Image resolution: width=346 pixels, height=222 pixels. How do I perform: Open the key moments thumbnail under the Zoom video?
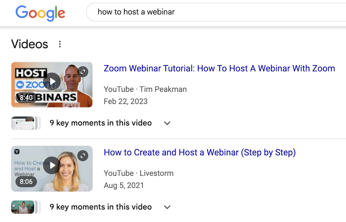(26, 123)
